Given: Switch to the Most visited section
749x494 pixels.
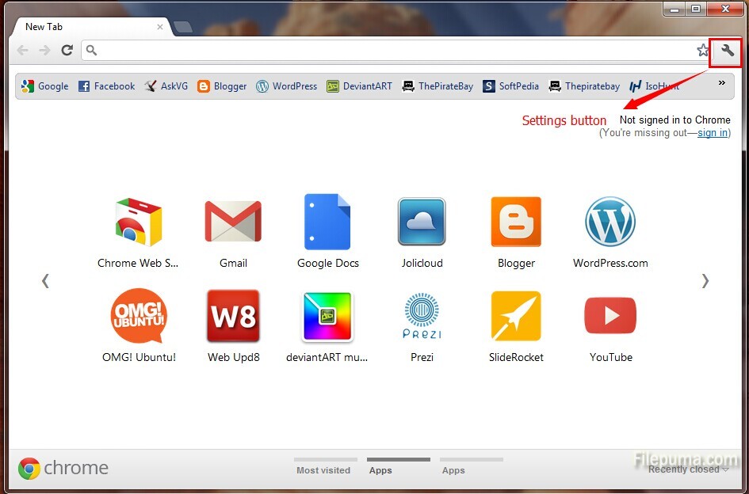Looking at the screenshot, I should (323, 469).
